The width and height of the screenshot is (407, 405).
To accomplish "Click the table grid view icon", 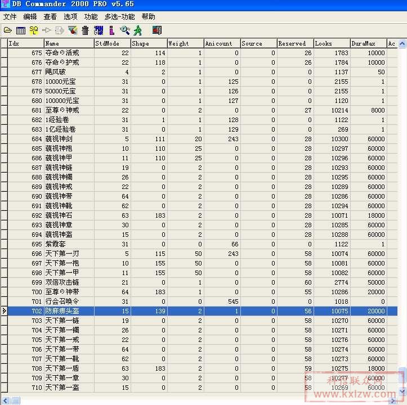I will click(20, 30).
